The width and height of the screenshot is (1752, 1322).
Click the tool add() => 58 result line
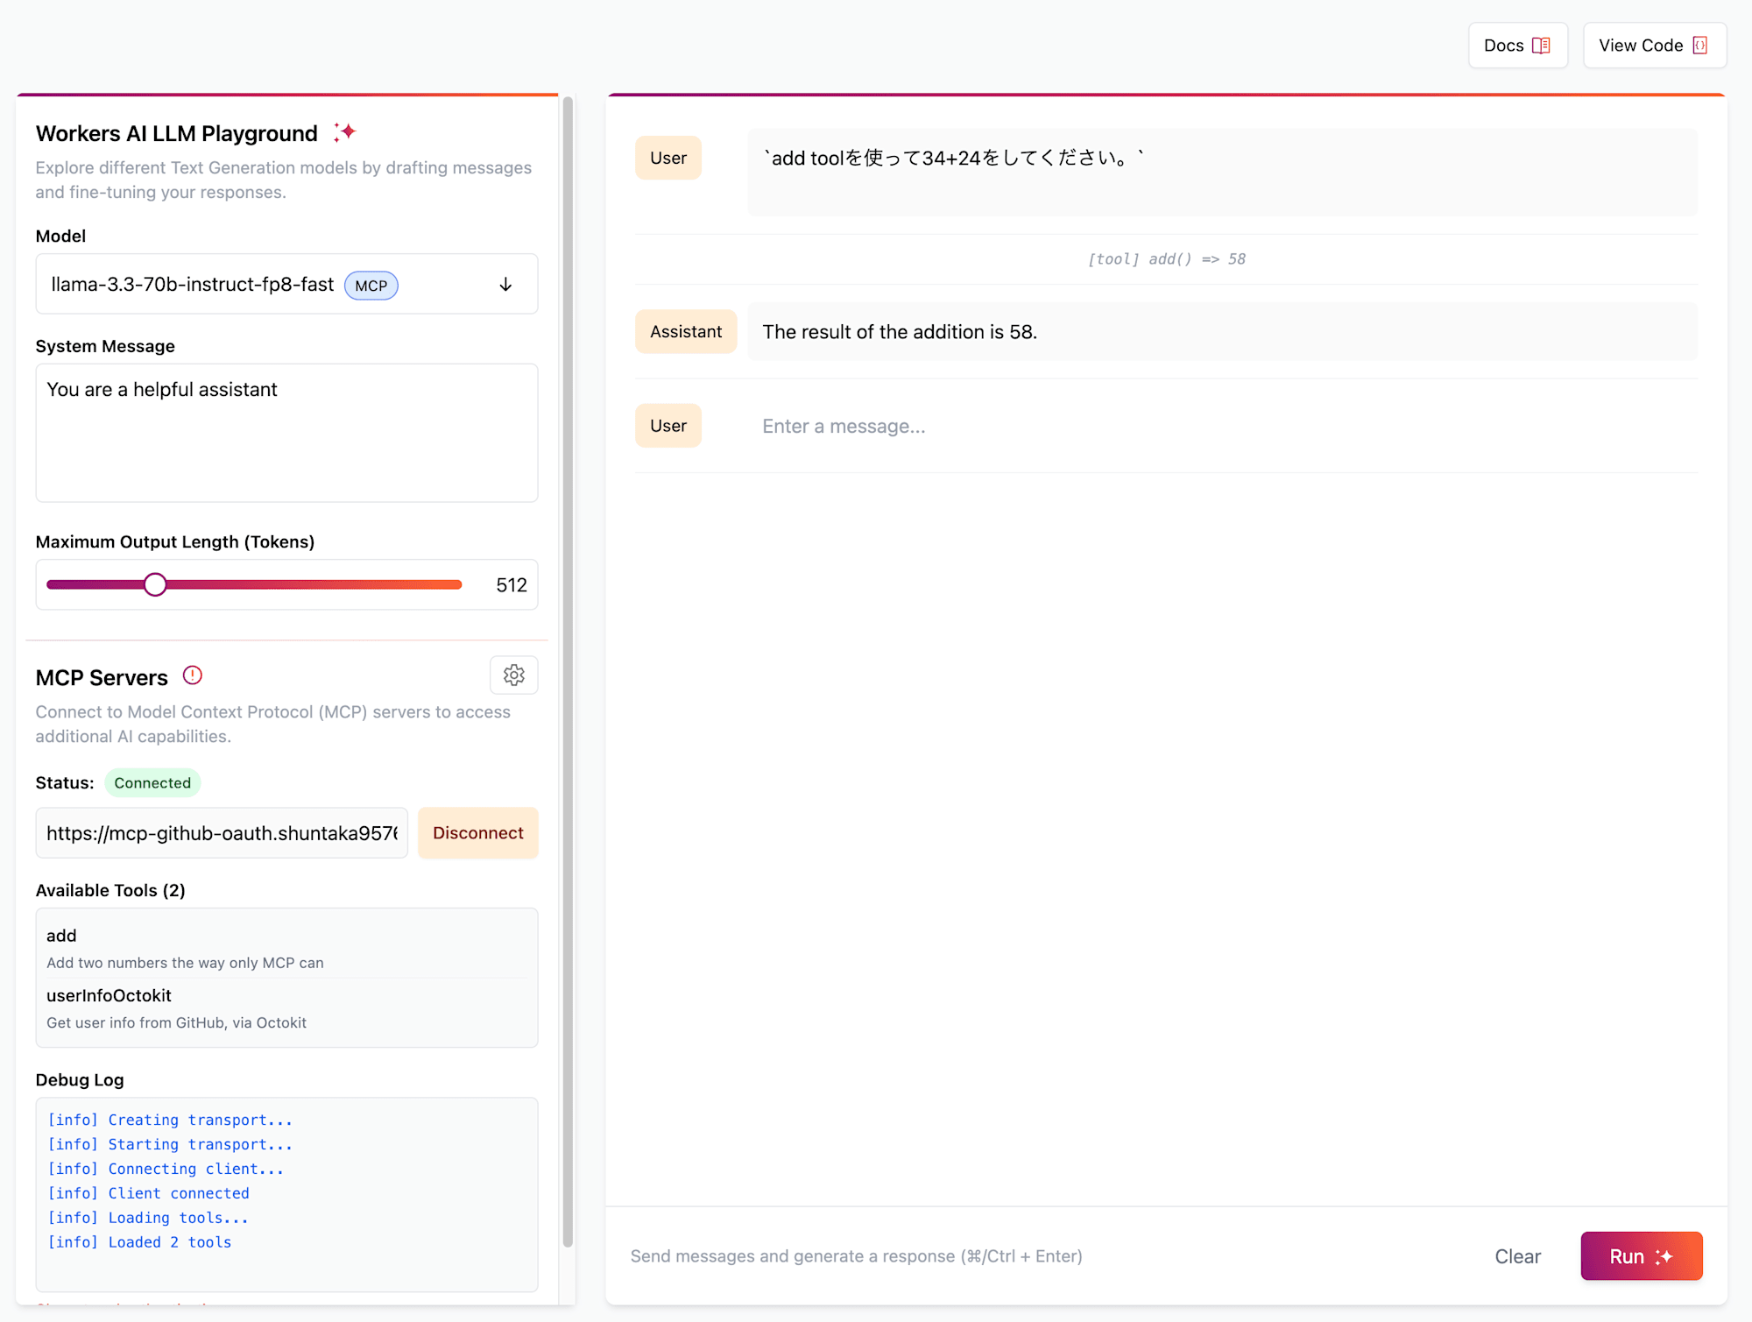[x=1166, y=259]
